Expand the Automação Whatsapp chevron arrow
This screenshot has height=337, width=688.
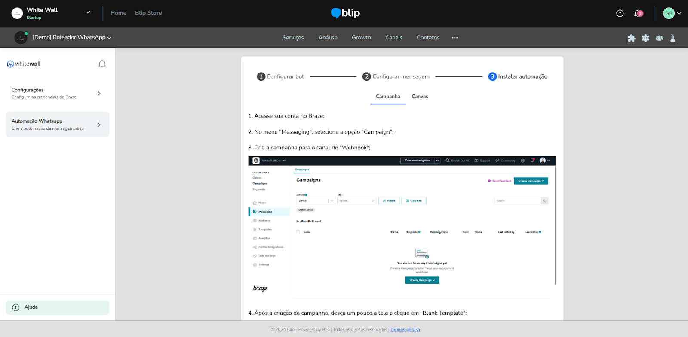(x=99, y=124)
